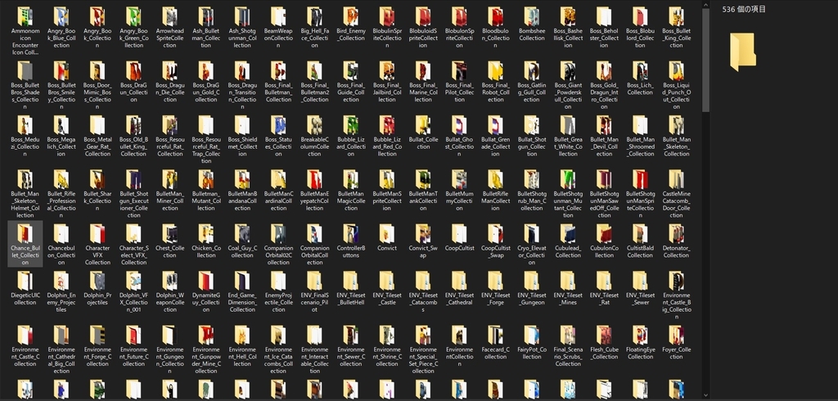Image resolution: width=838 pixels, height=401 pixels.
Task: Select the Convict folder icon
Action: click(x=387, y=234)
